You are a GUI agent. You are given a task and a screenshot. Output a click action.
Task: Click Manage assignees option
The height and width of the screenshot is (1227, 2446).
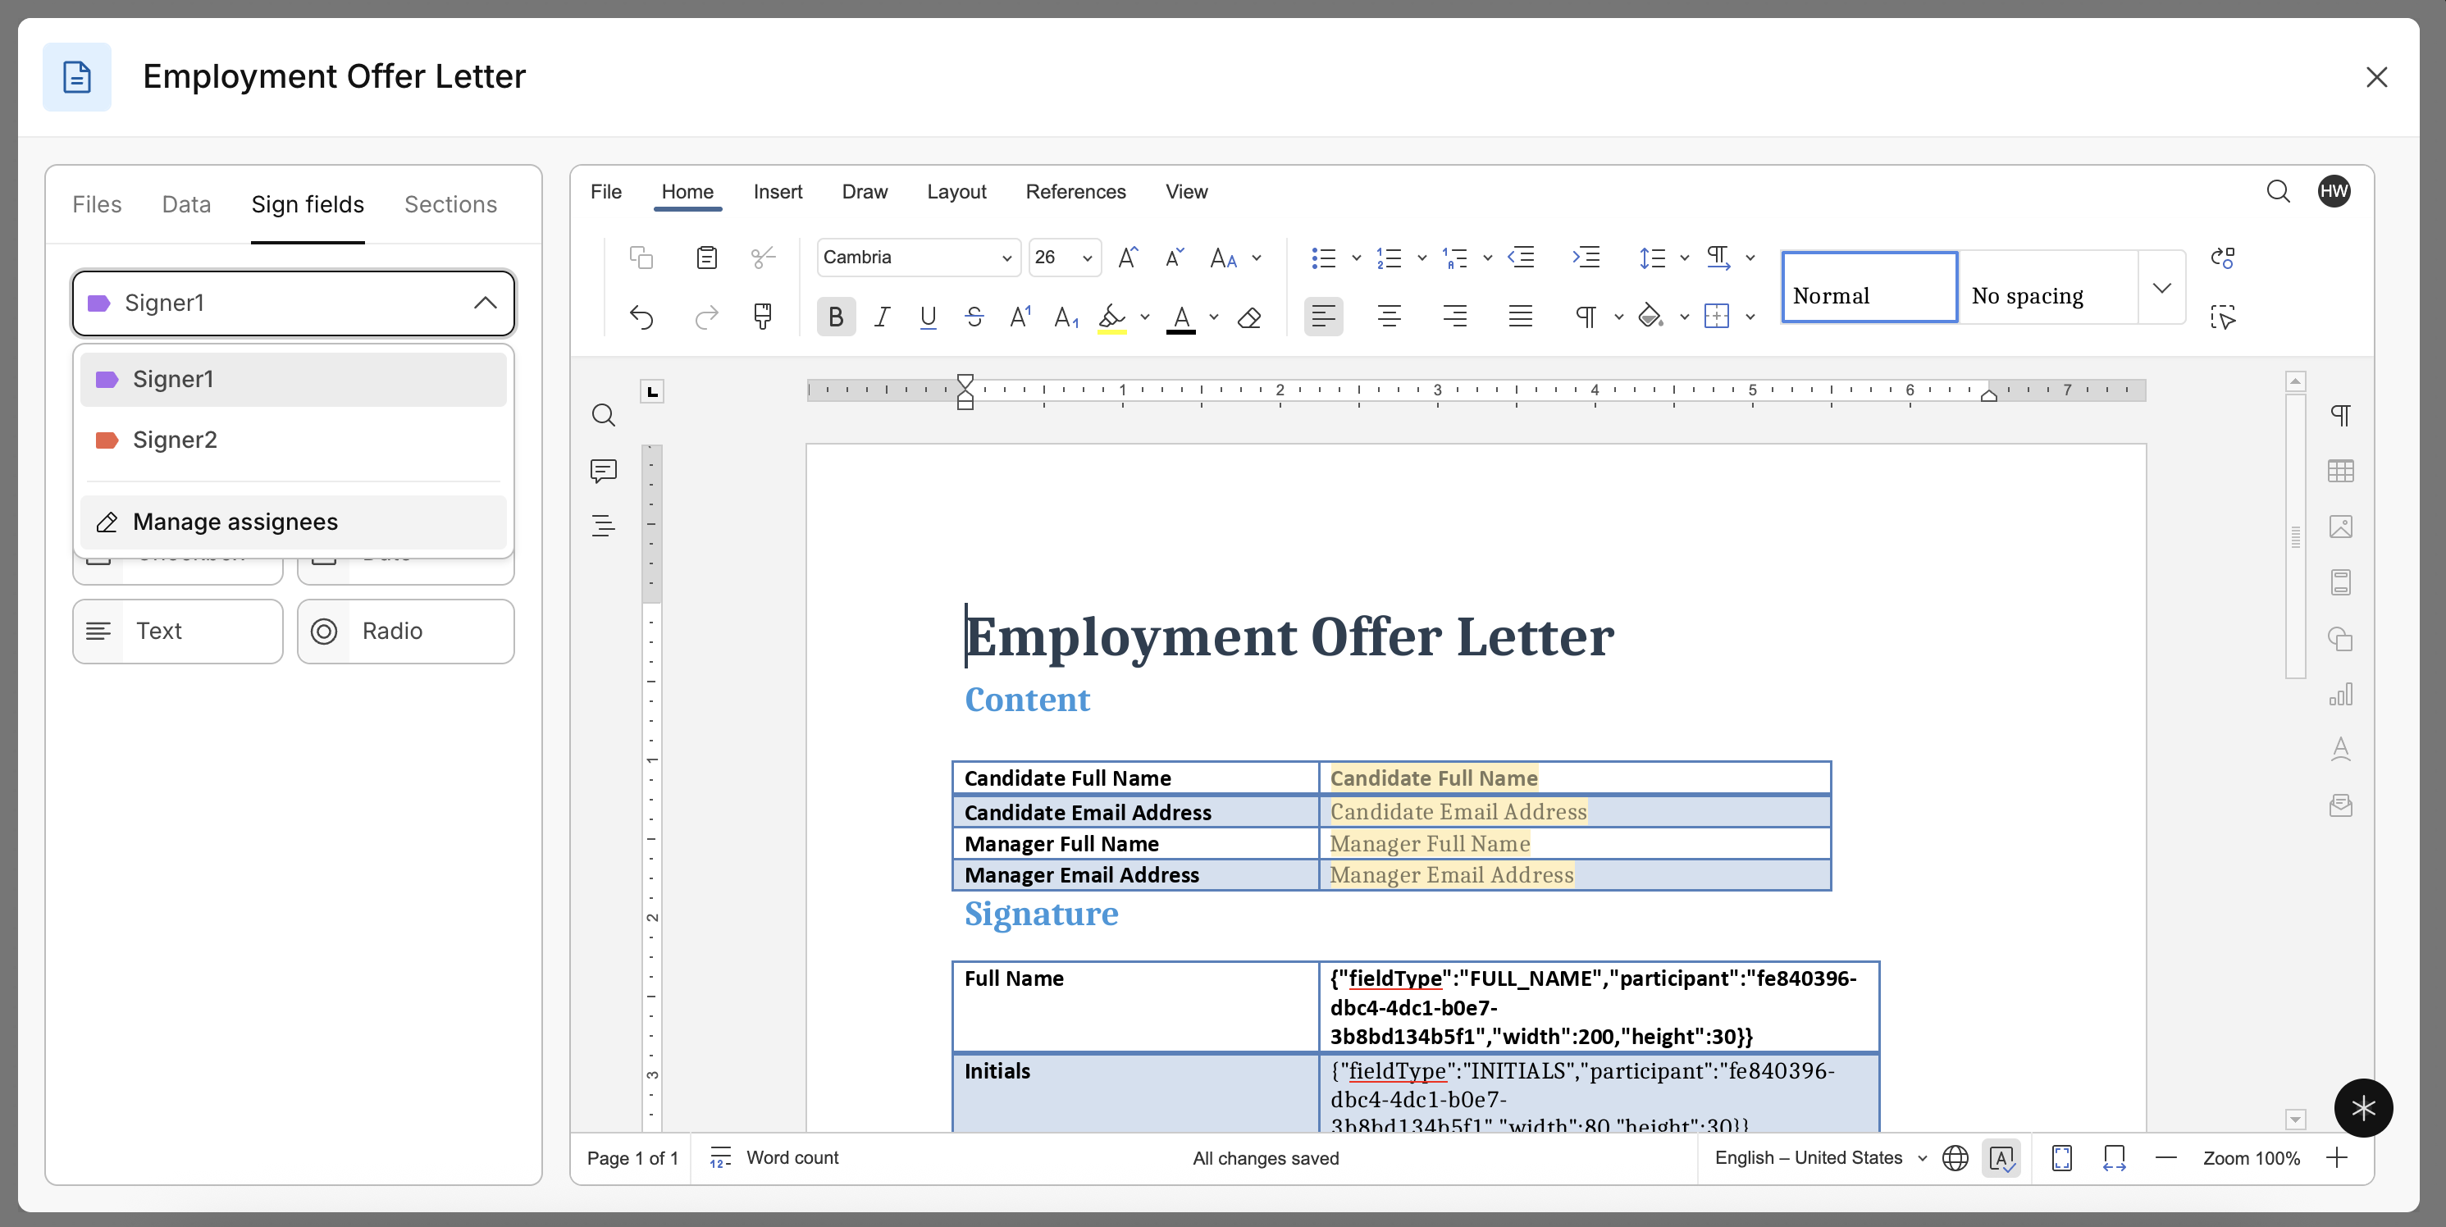point(294,522)
